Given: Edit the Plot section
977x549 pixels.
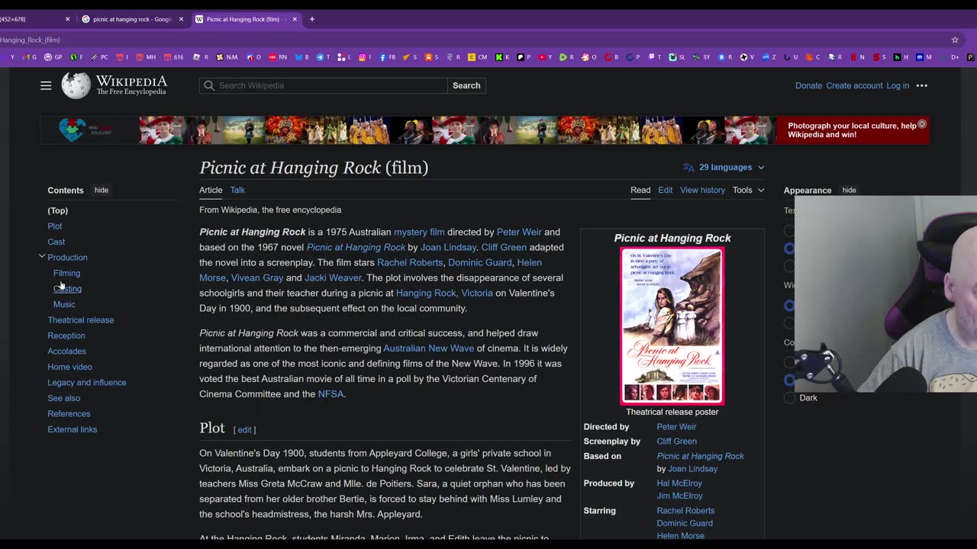Looking at the screenshot, I should (244, 430).
